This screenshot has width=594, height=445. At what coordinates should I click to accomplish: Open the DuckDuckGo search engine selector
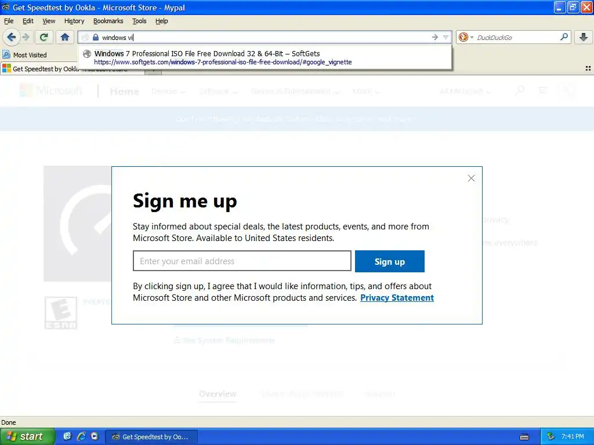pyautogui.click(x=466, y=37)
